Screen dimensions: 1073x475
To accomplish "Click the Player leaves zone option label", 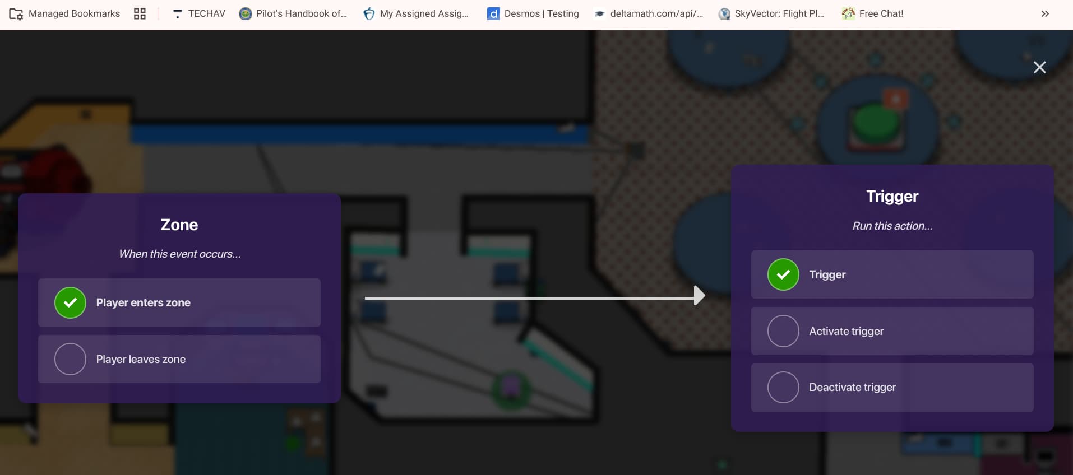I will coord(141,359).
